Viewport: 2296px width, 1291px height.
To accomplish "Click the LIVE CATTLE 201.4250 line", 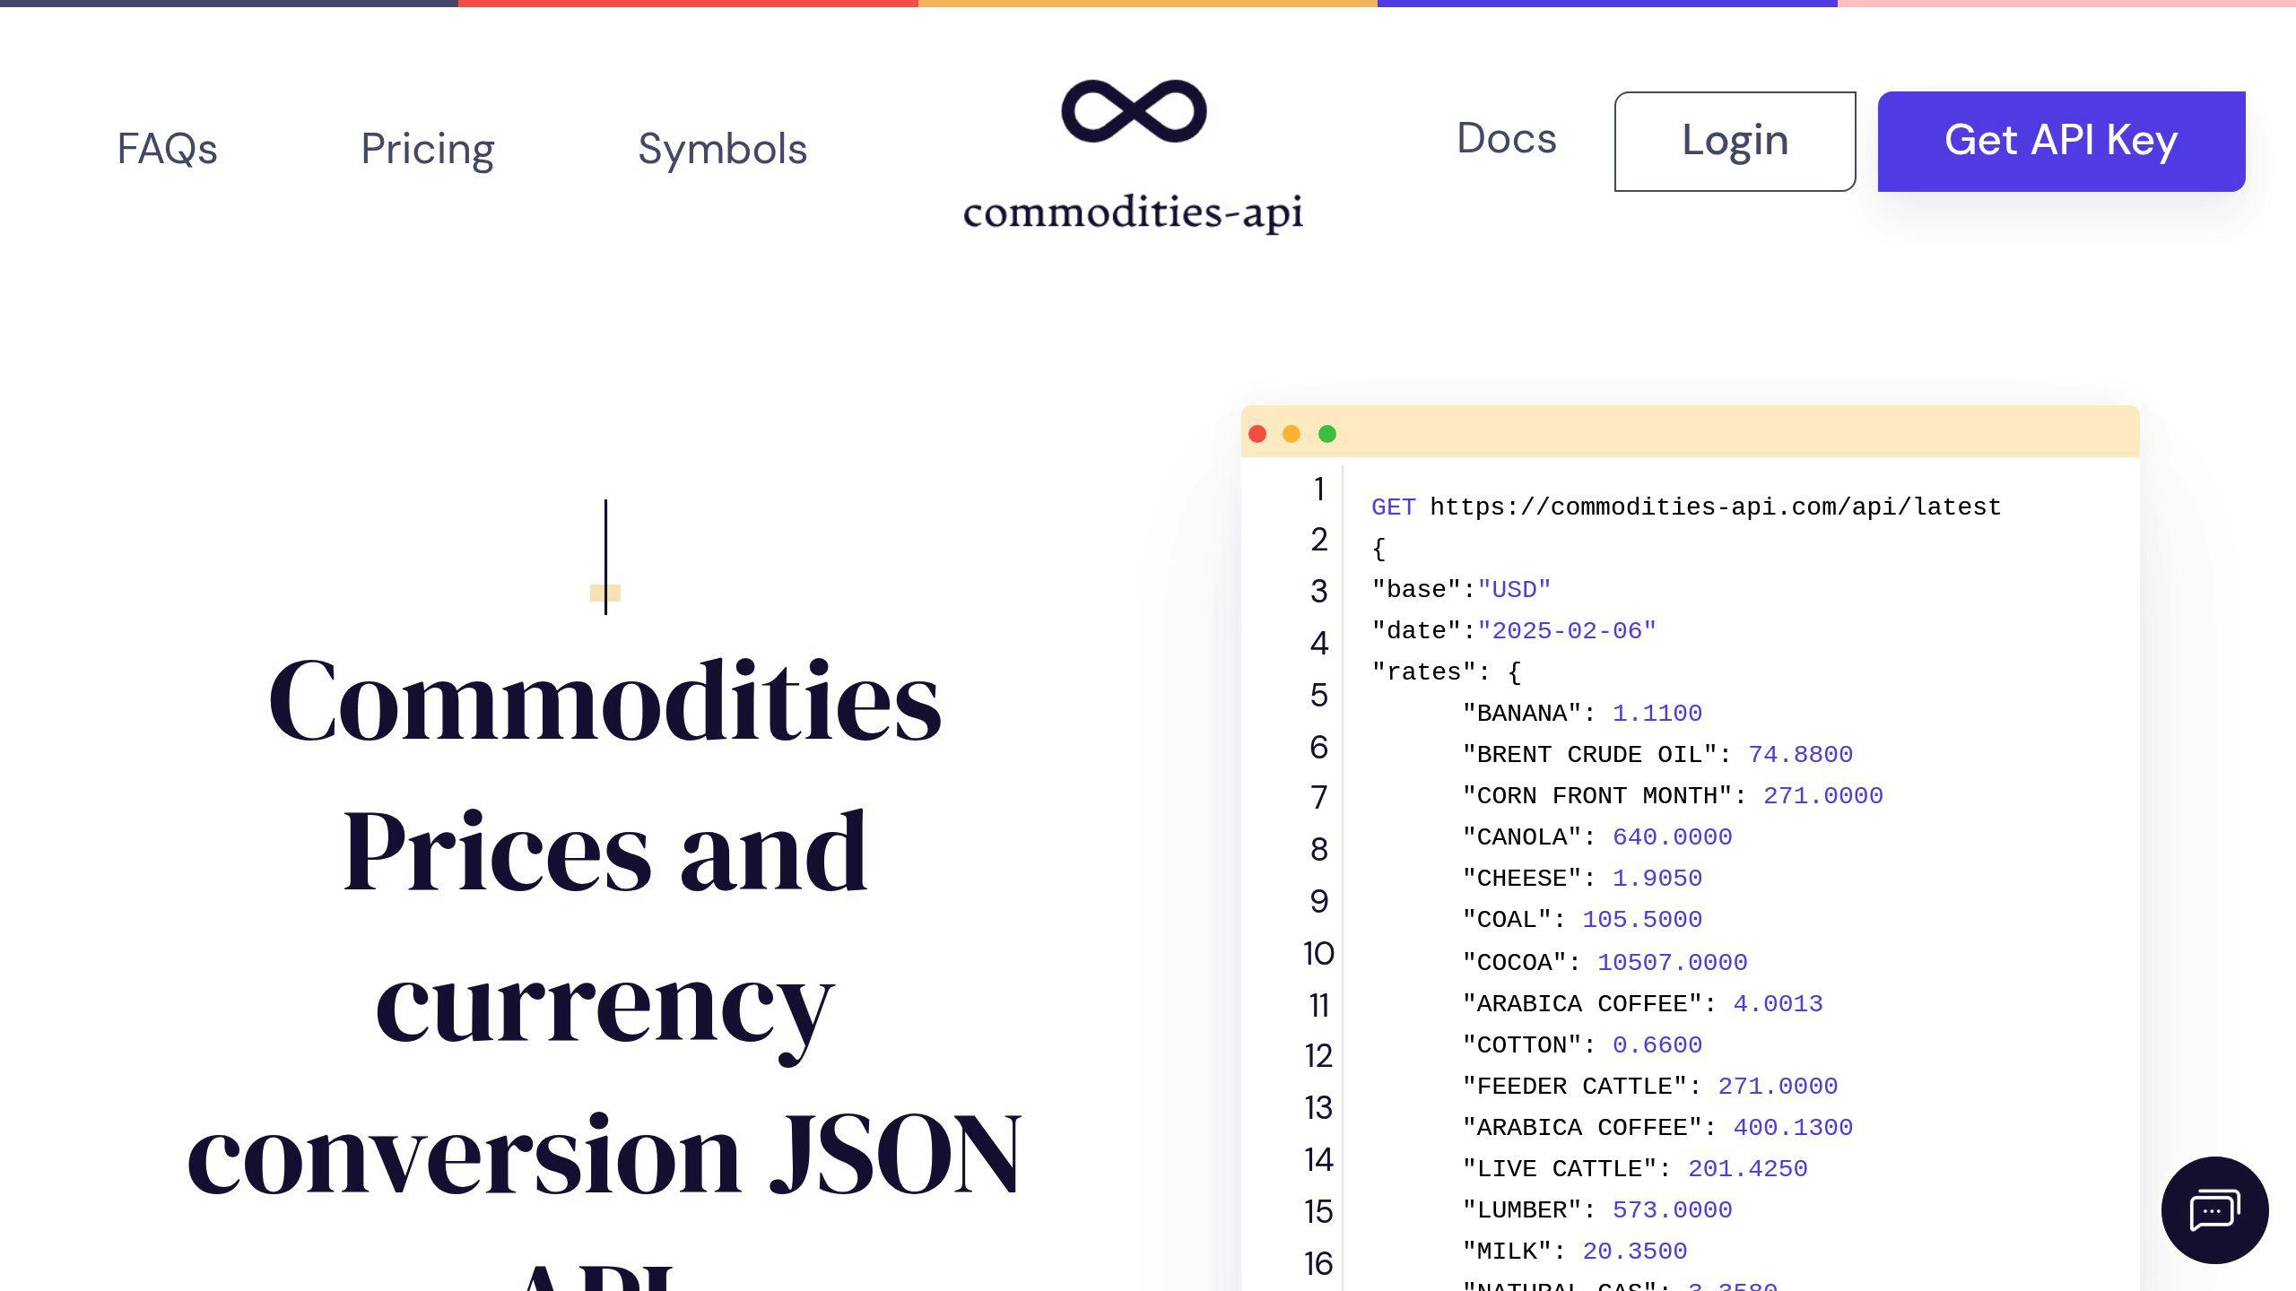I will point(1635,1169).
